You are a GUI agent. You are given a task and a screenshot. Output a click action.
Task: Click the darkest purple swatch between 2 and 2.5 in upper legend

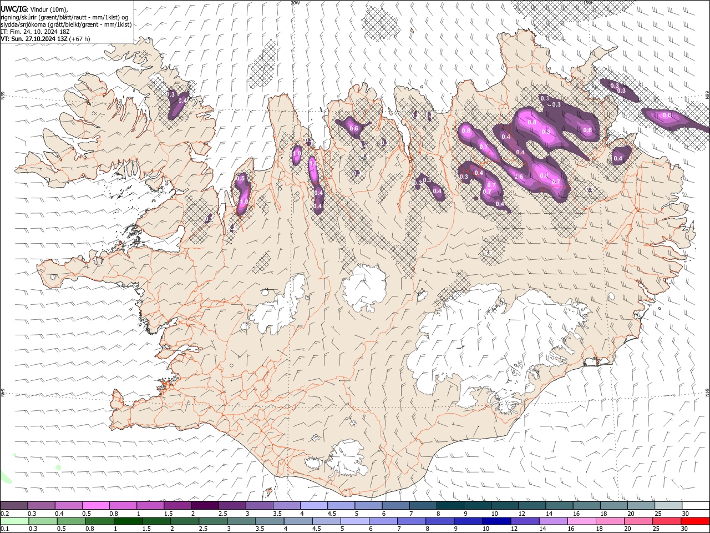[205, 505]
